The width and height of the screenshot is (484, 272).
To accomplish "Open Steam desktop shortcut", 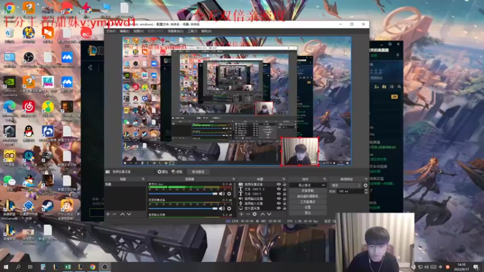I will (x=48, y=208).
